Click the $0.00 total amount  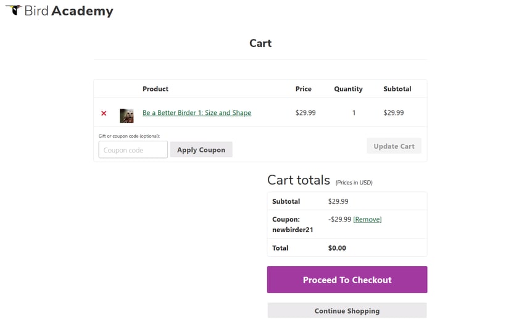click(337, 248)
